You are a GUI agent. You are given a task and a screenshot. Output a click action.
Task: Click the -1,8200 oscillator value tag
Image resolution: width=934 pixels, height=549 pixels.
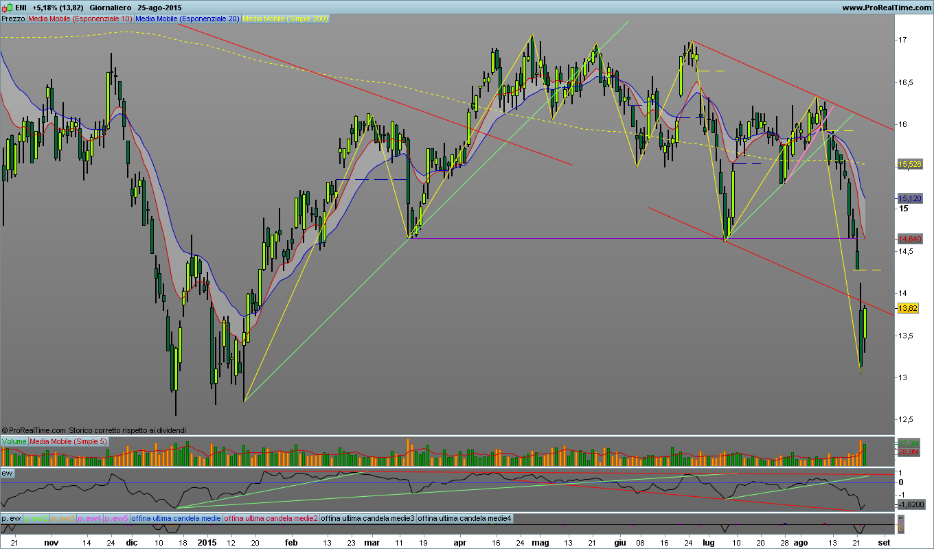coord(911,504)
